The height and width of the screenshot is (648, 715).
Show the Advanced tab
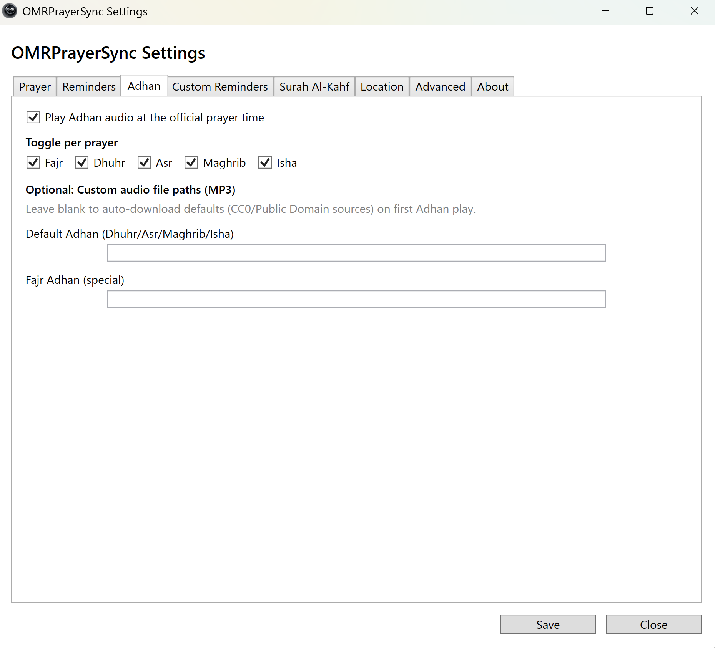[441, 86]
